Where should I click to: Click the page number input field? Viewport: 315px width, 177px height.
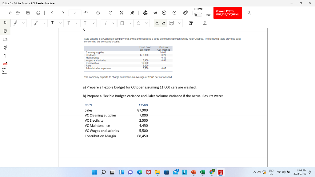coord(74,13)
